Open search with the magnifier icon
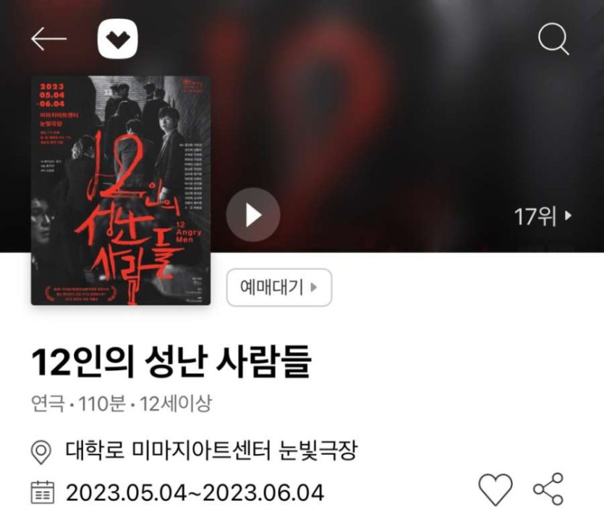604x528 pixels. 553,39
